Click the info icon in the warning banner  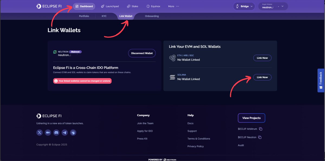tap(56, 81)
